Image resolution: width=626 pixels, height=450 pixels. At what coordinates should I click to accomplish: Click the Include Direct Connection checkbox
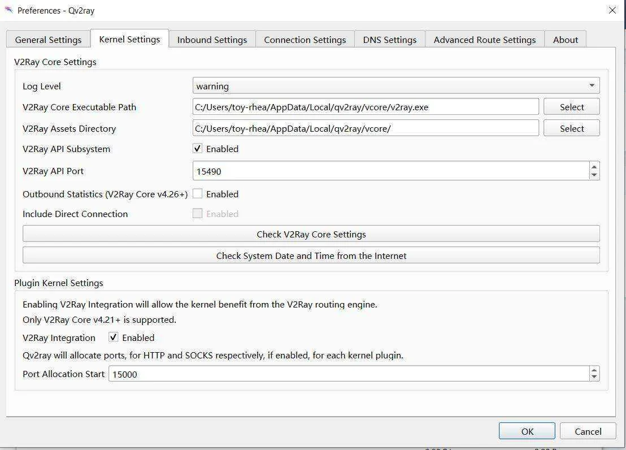[197, 213]
